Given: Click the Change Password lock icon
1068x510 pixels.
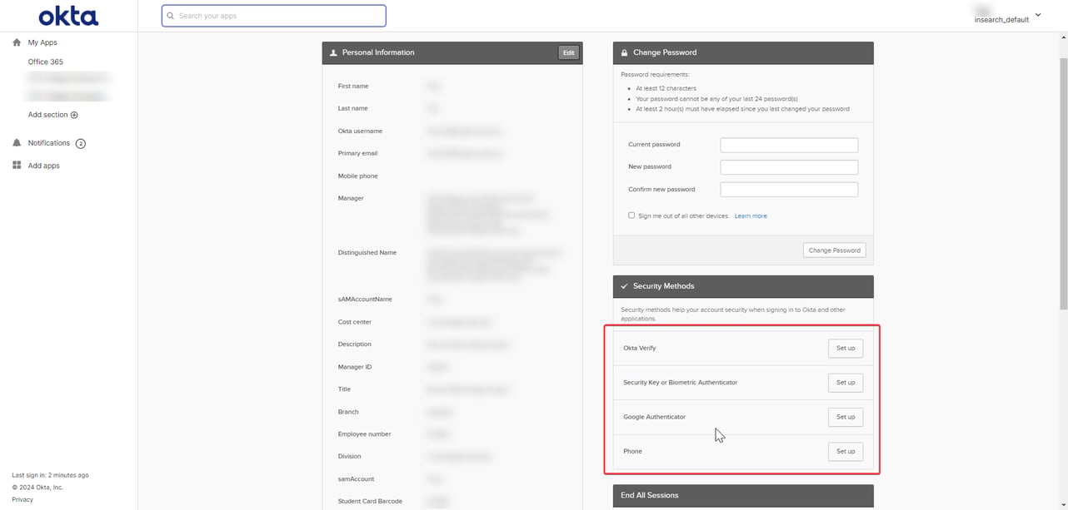Looking at the screenshot, I should point(624,52).
